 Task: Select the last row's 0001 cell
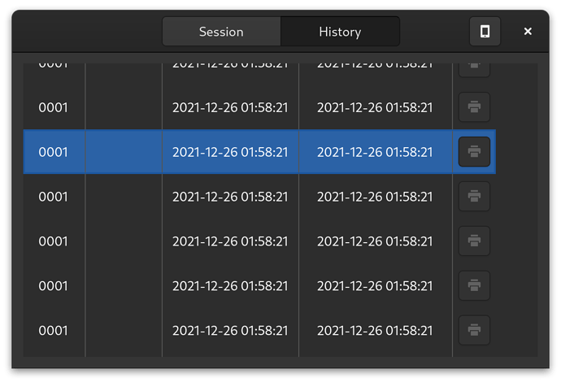[x=53, y=331]
